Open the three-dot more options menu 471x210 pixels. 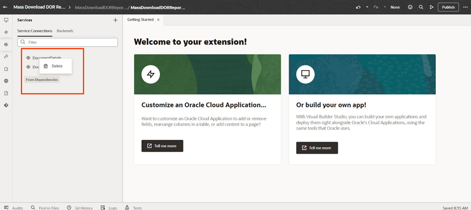tap(465, 7)
